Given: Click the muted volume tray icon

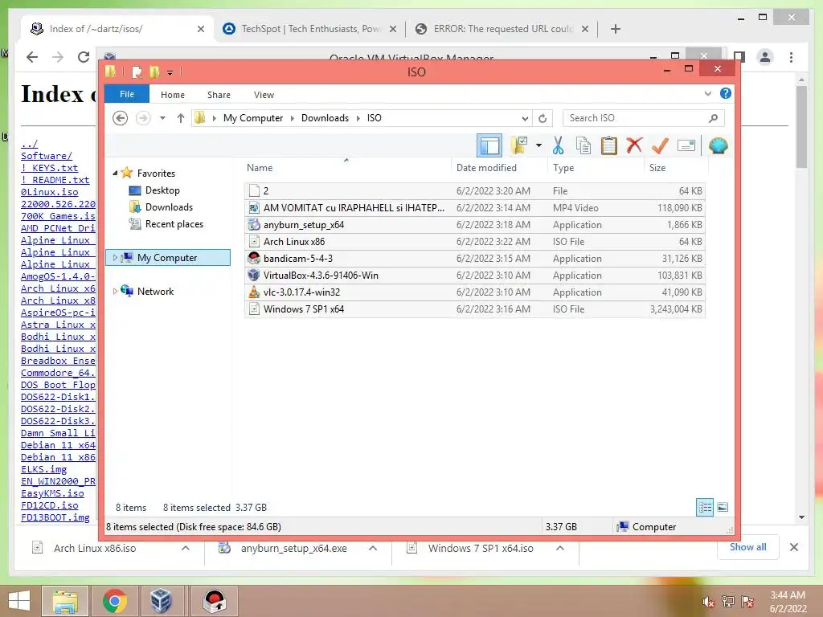Looking at the screenshot, I should click(x=708, y=601).
